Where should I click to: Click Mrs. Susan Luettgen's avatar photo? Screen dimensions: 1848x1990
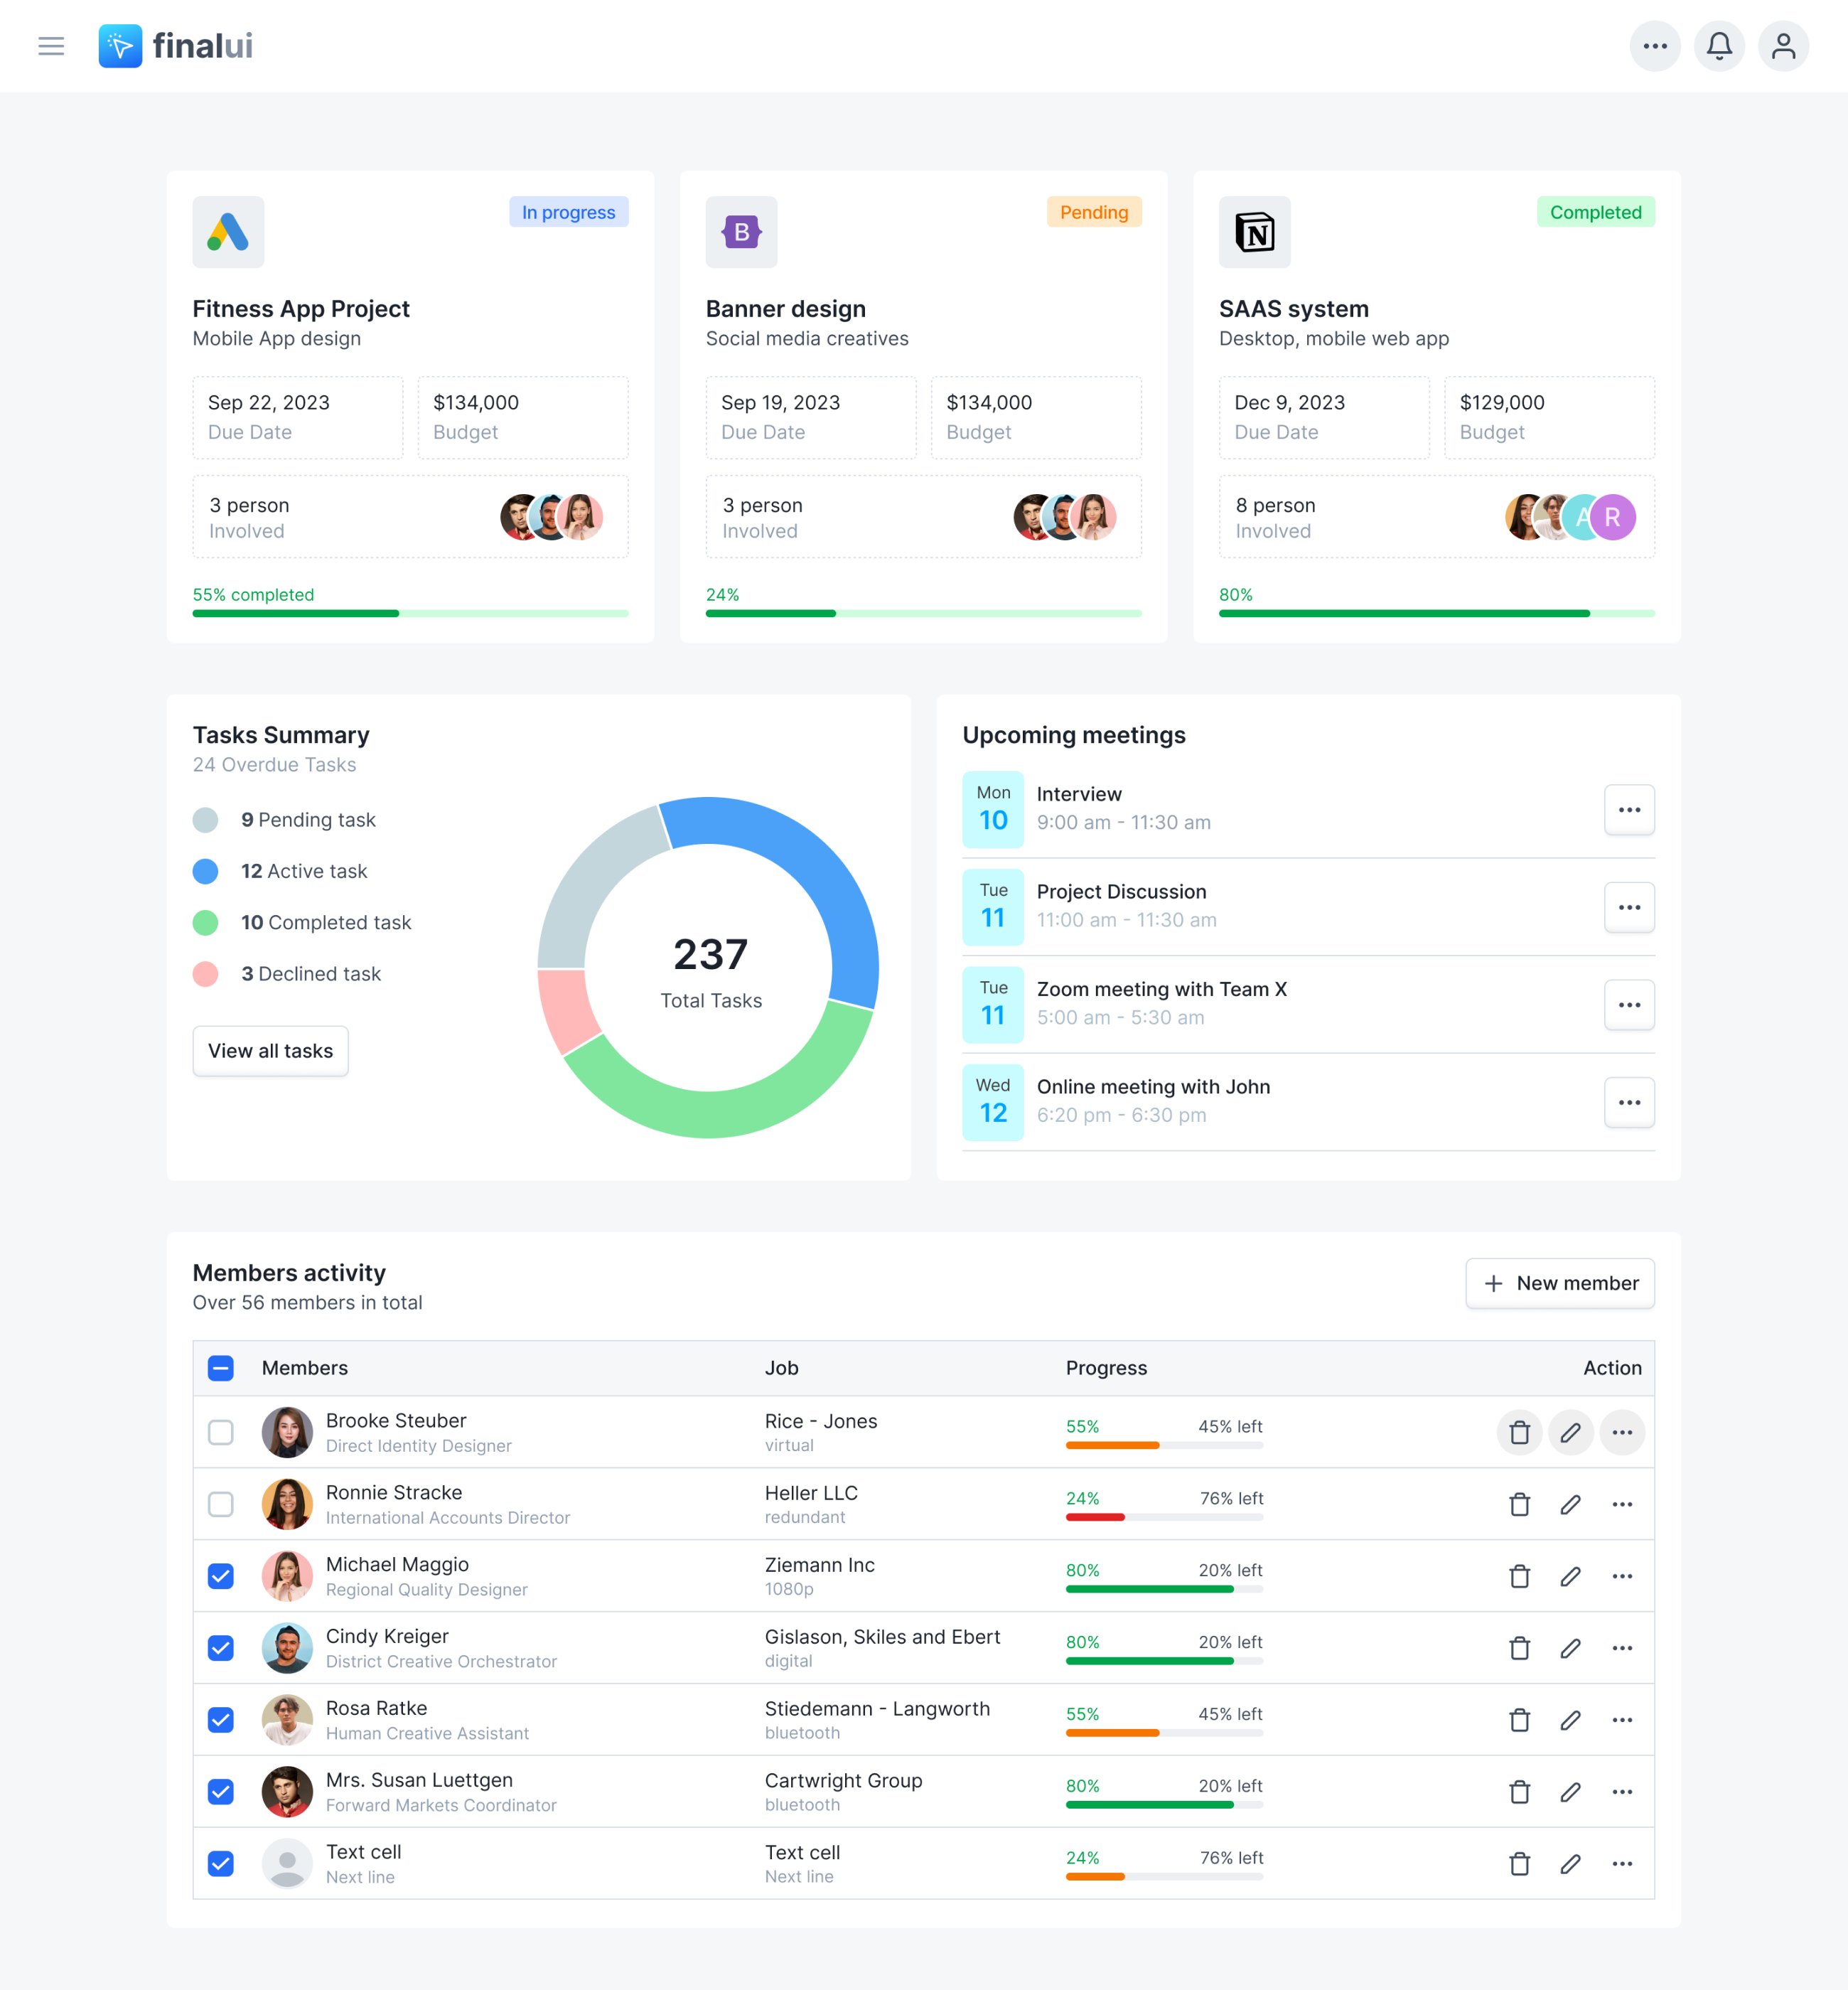287,1791
